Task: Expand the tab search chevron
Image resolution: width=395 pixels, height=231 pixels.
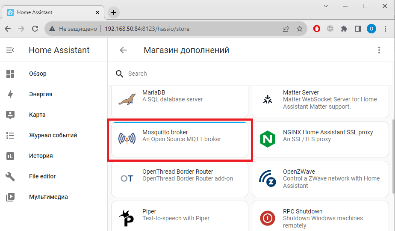Action: pyautogui.click(x=326, y=6)
